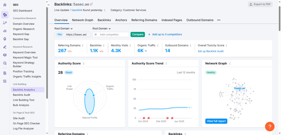Open the AI sparkle icon in the rail
The width and height of the screenshot is (281, 135).
click(5, 23)
